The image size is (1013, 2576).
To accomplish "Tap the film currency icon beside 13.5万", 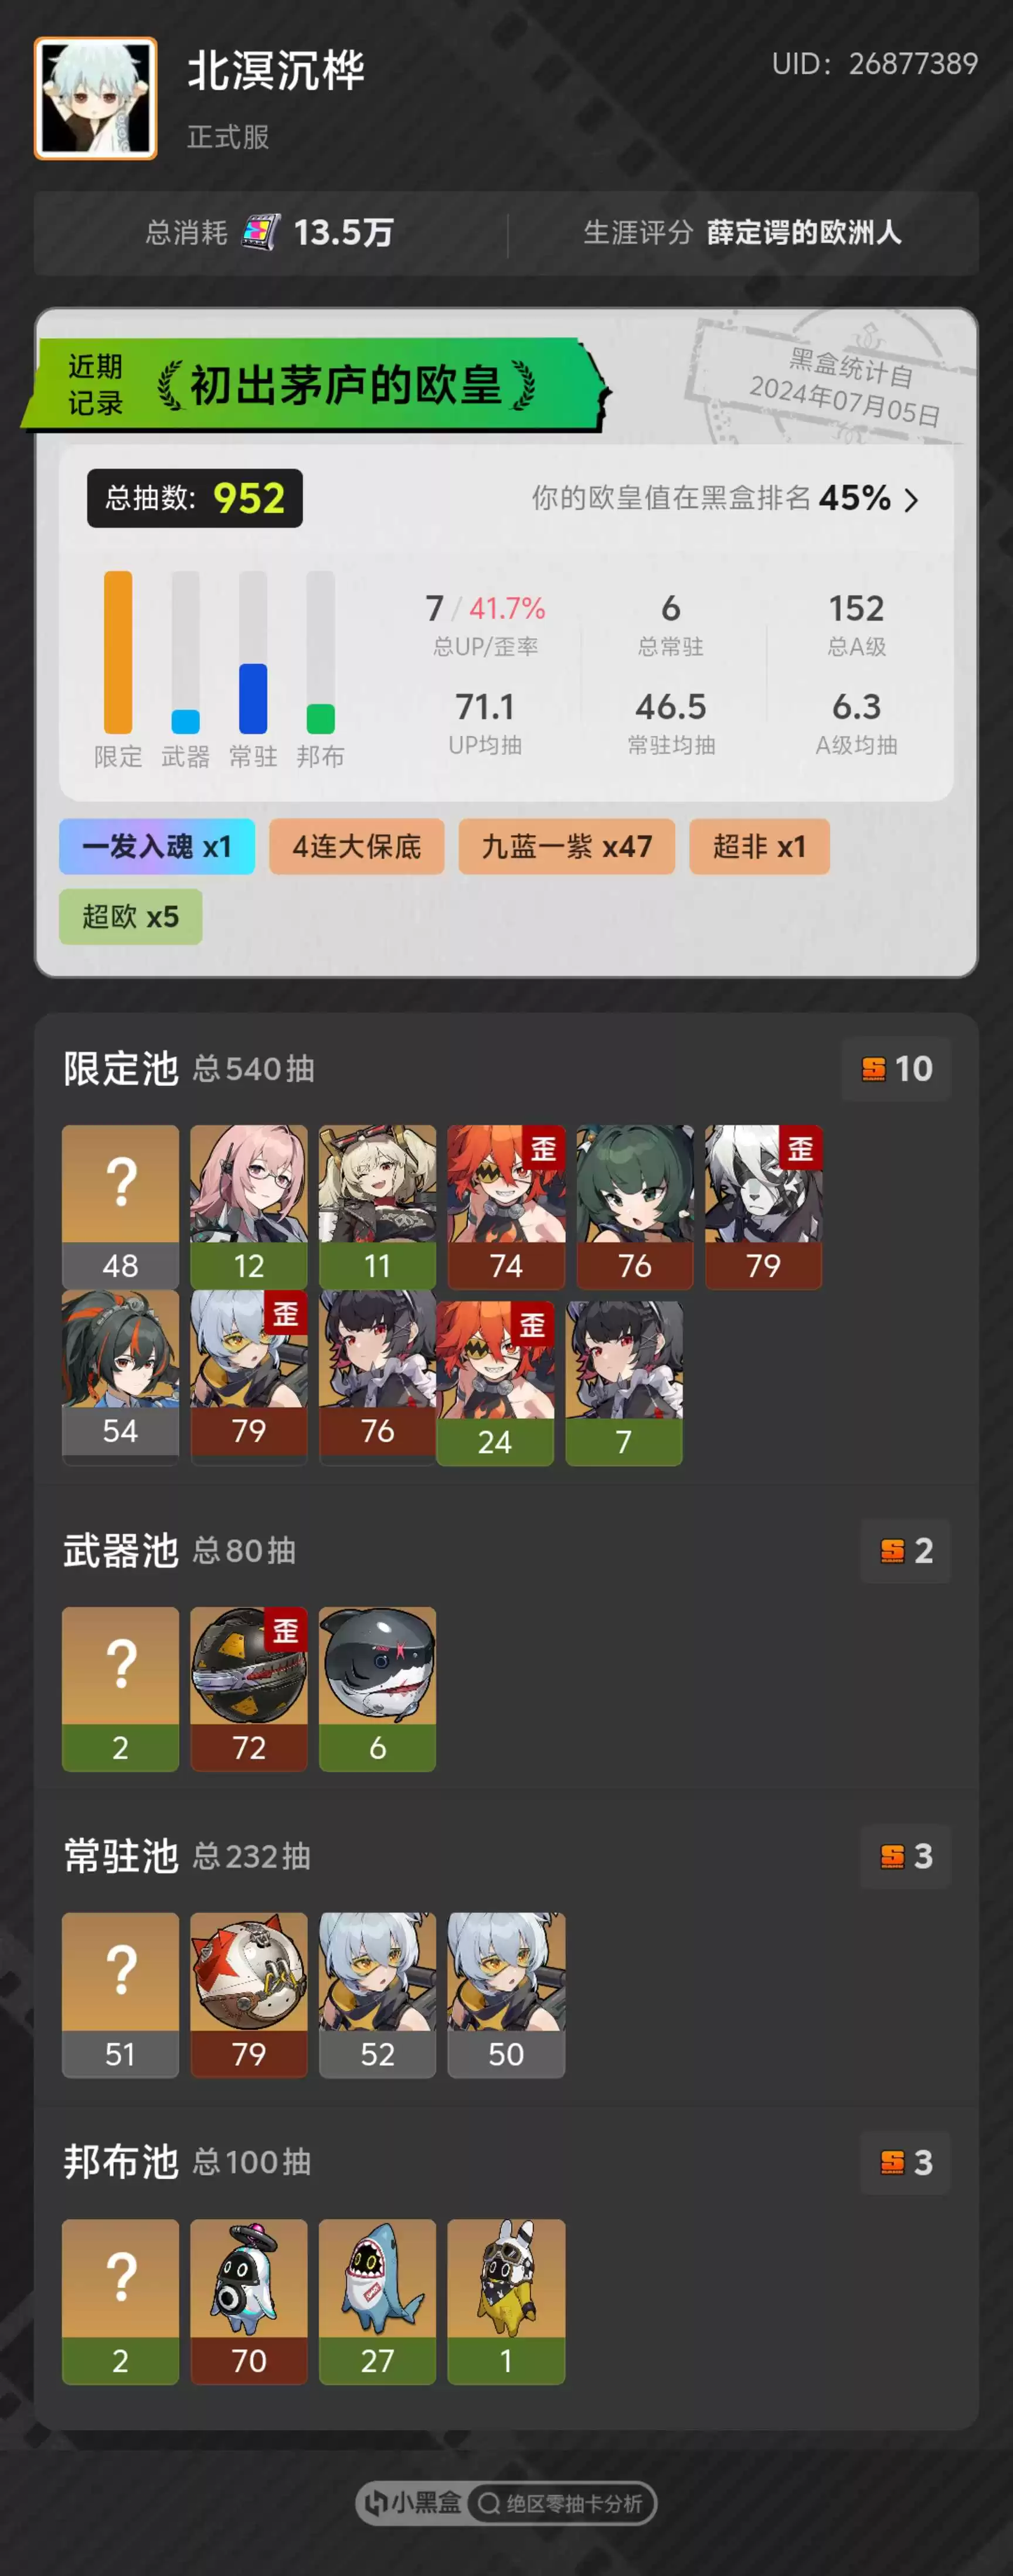I will tap(261, 232).
